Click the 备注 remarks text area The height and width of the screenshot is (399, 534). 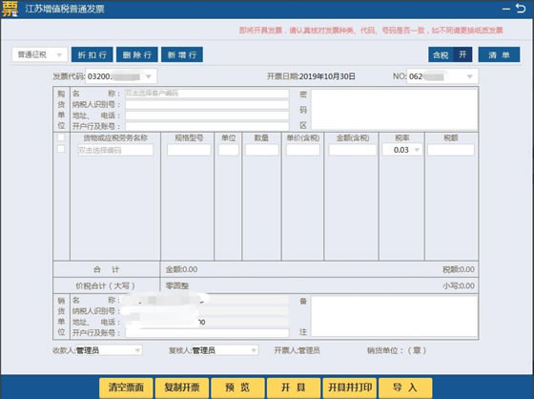(x=394, y=316)
